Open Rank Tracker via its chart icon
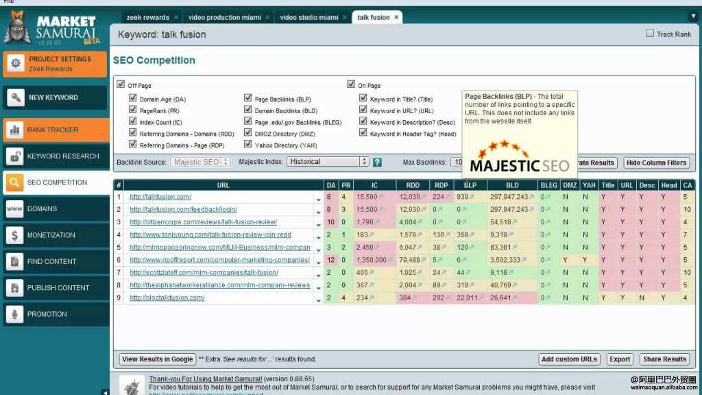Viewport: 702px width, 395px height. [15, 130]
